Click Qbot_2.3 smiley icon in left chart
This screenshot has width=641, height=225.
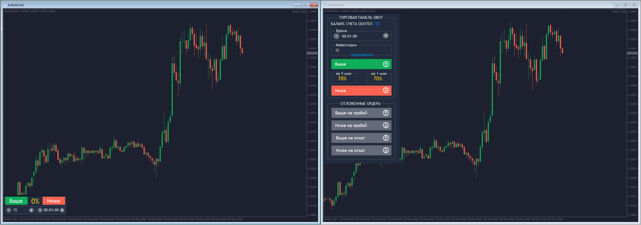click(304, 12)
